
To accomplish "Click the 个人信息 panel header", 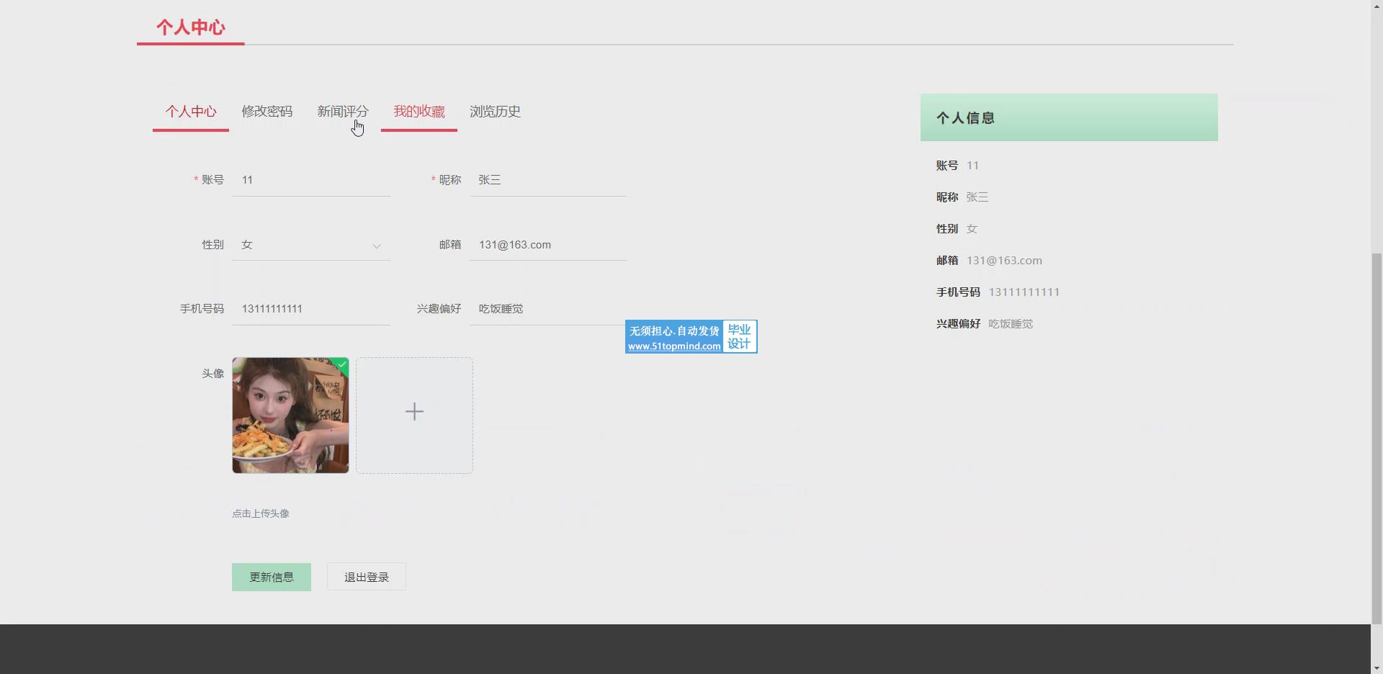I will pos(1069,117).
